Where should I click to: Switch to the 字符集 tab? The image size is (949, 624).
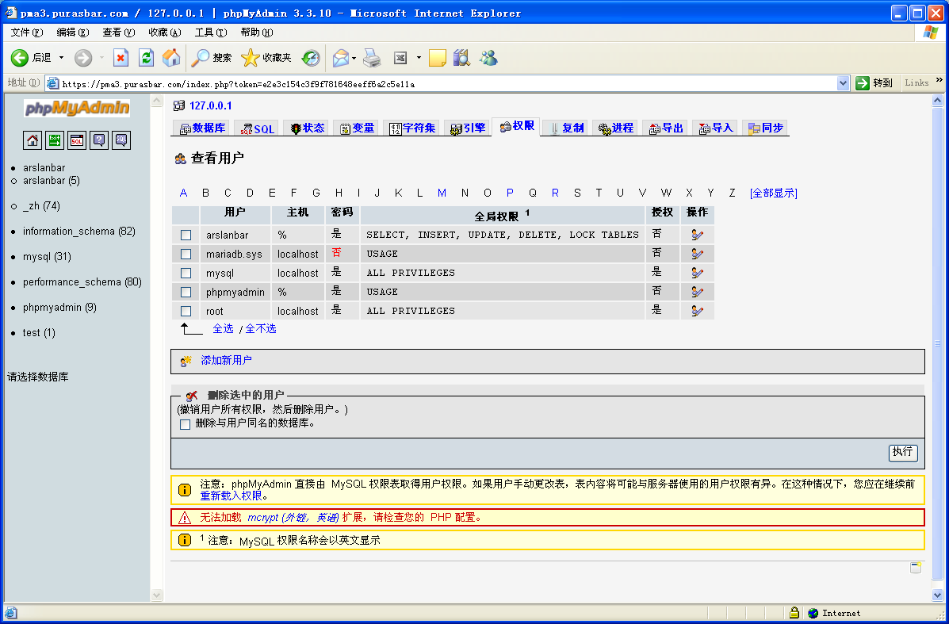(x=412, y=128)
